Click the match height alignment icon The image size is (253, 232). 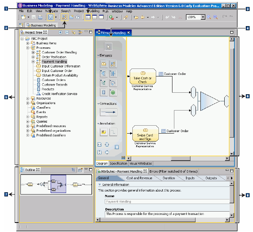point(99,152)
